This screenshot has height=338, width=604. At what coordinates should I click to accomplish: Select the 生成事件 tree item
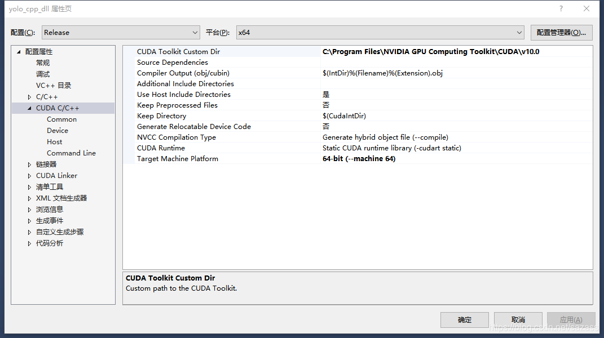(x=50, y=220)
